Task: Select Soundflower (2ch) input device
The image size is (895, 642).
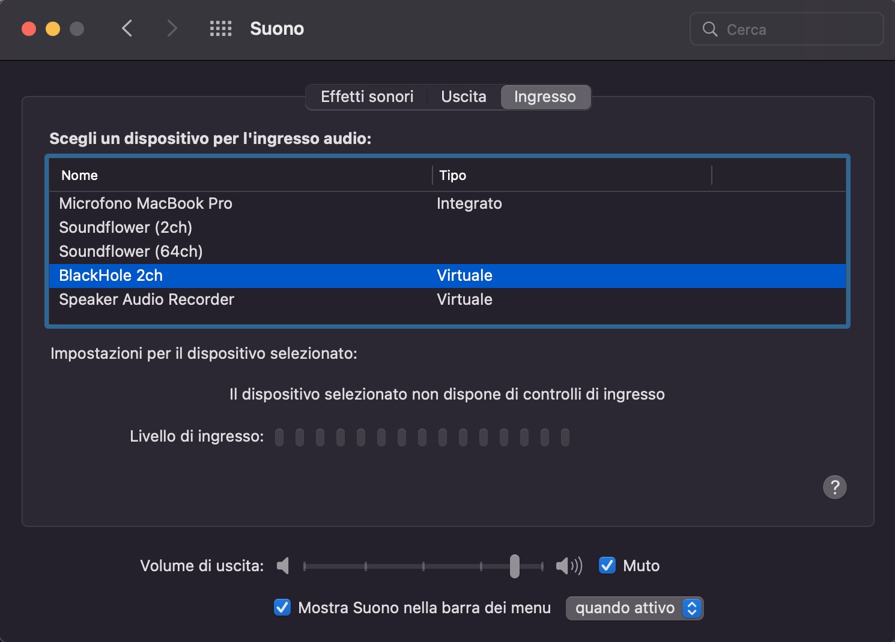Action: pos(447,227)
